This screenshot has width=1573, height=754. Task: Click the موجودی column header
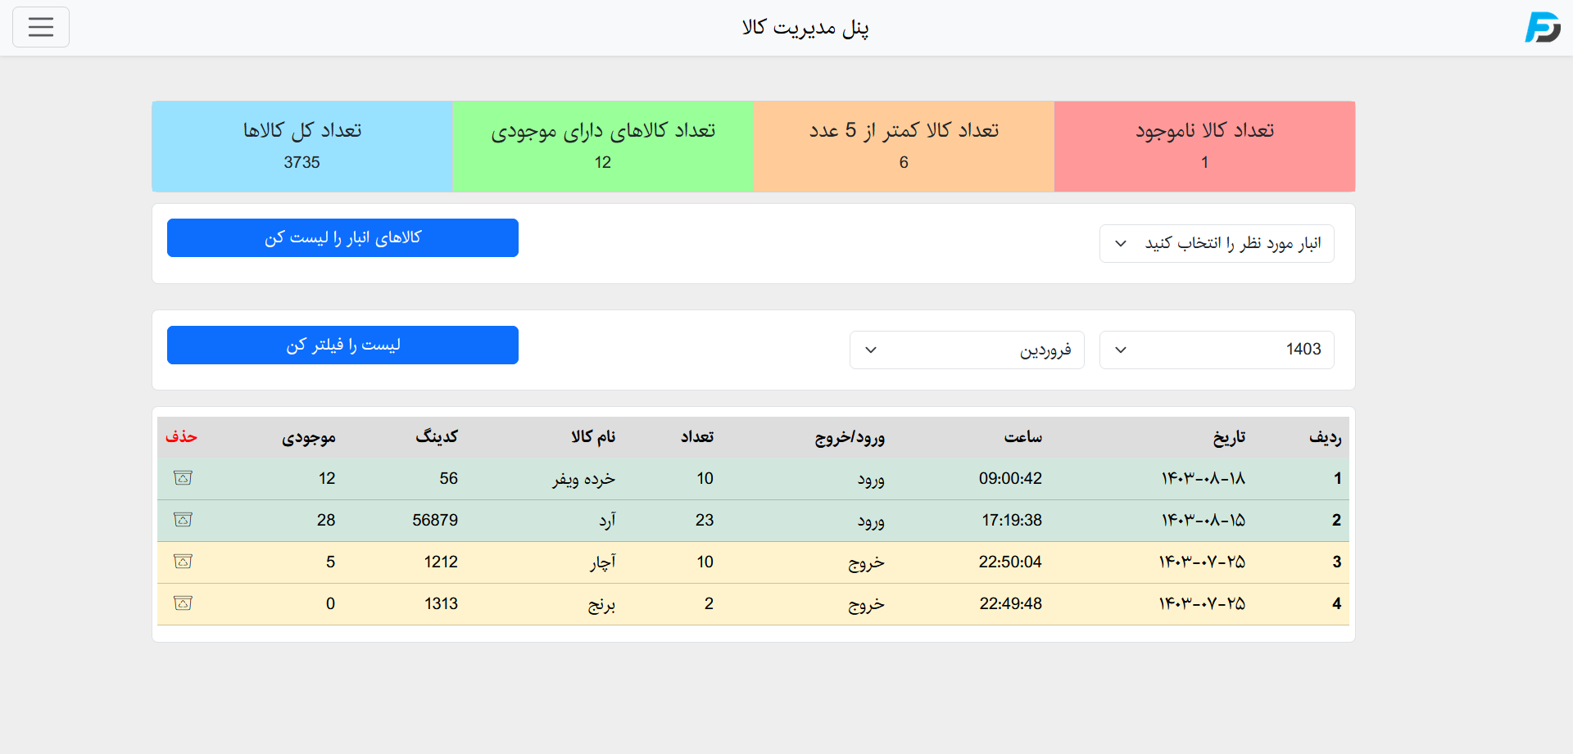(x=309, y=437)
